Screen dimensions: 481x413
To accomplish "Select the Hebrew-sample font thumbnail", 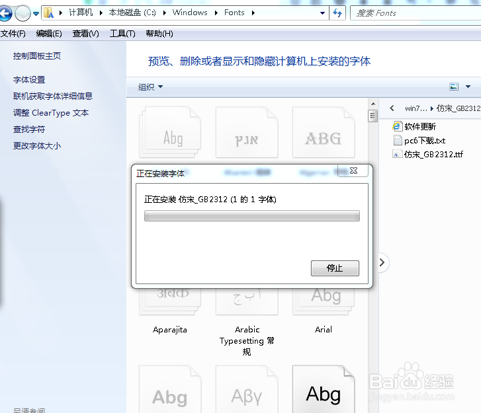I will pos(247,132).
